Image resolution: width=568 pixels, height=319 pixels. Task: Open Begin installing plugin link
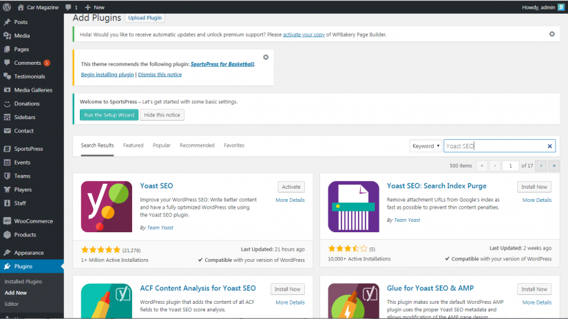(x=107, y=74)
